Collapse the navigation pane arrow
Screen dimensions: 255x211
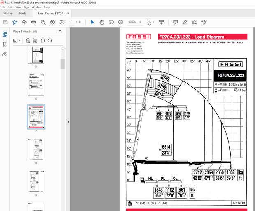(68, 122)
